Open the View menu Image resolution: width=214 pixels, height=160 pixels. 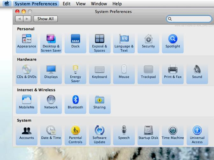(x=81, y=4)
